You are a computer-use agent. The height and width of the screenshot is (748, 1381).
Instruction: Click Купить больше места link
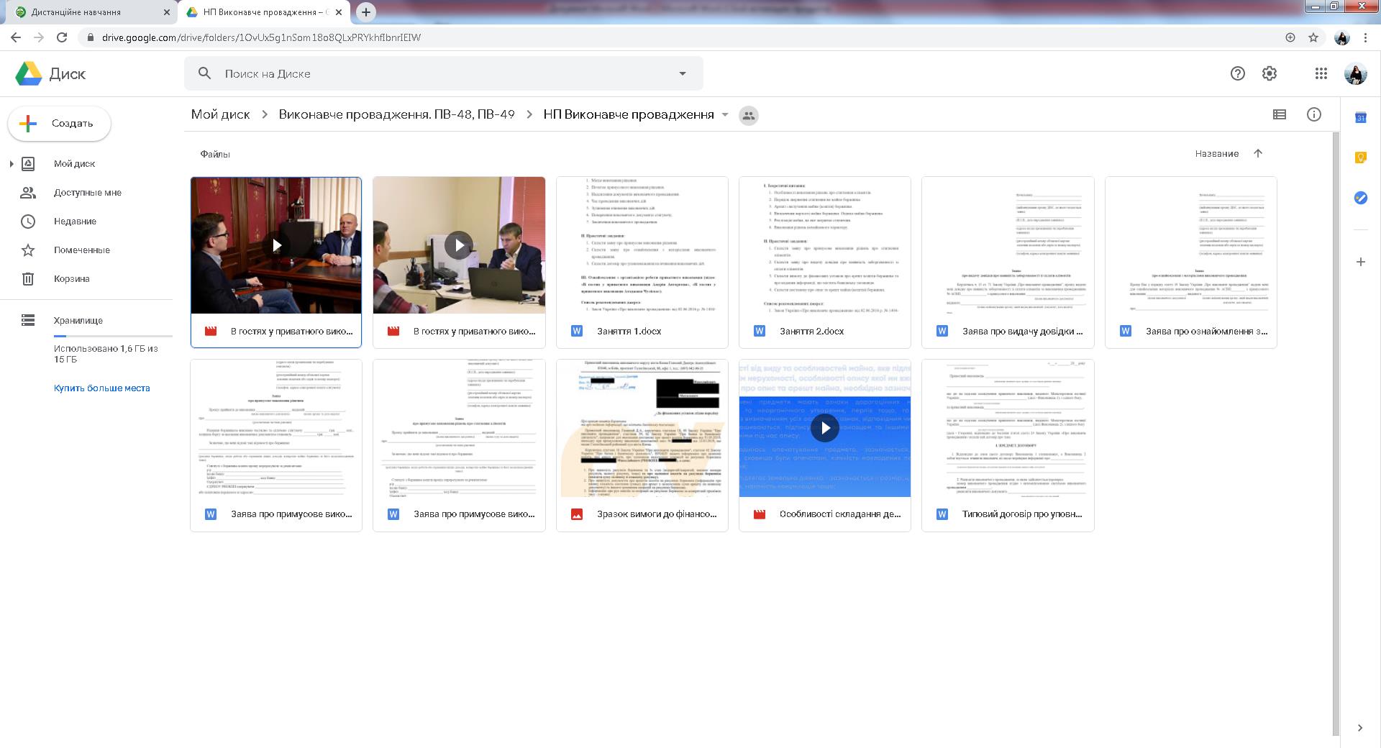[x=102, y=388]
